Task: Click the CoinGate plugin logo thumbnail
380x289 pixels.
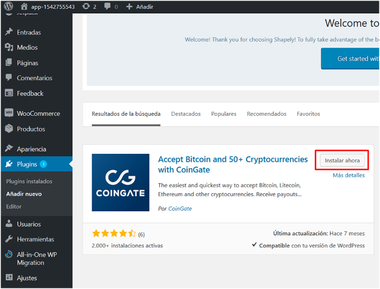Action: [121, 182]
